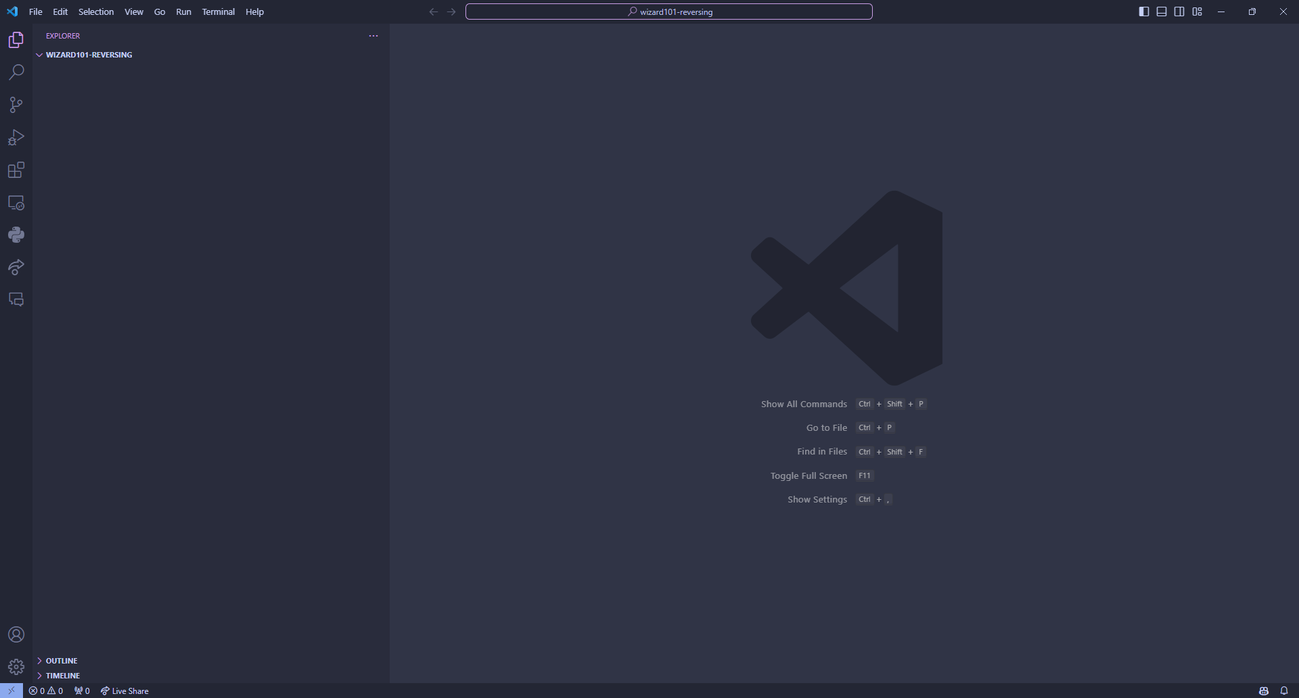Open the remote window indicator in status bar

tap(12, 691)
